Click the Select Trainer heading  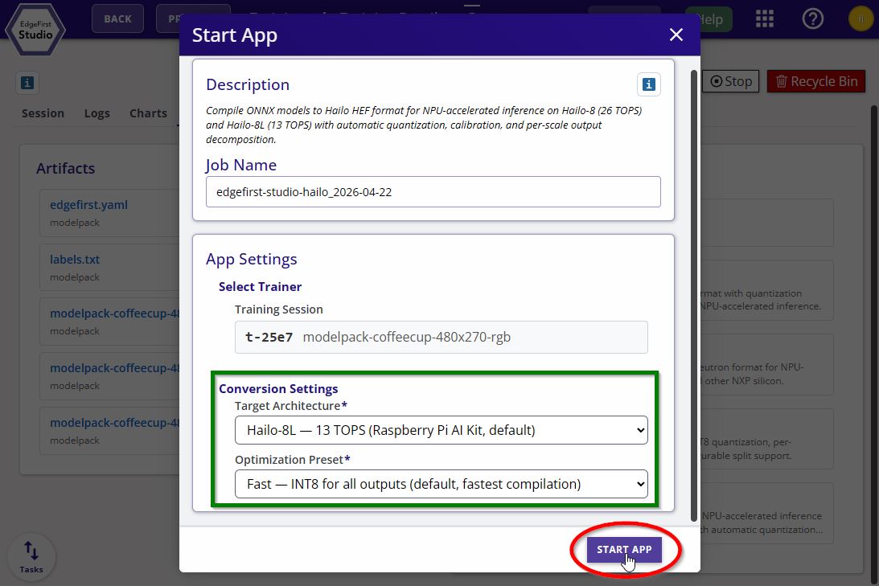point(260,287)
